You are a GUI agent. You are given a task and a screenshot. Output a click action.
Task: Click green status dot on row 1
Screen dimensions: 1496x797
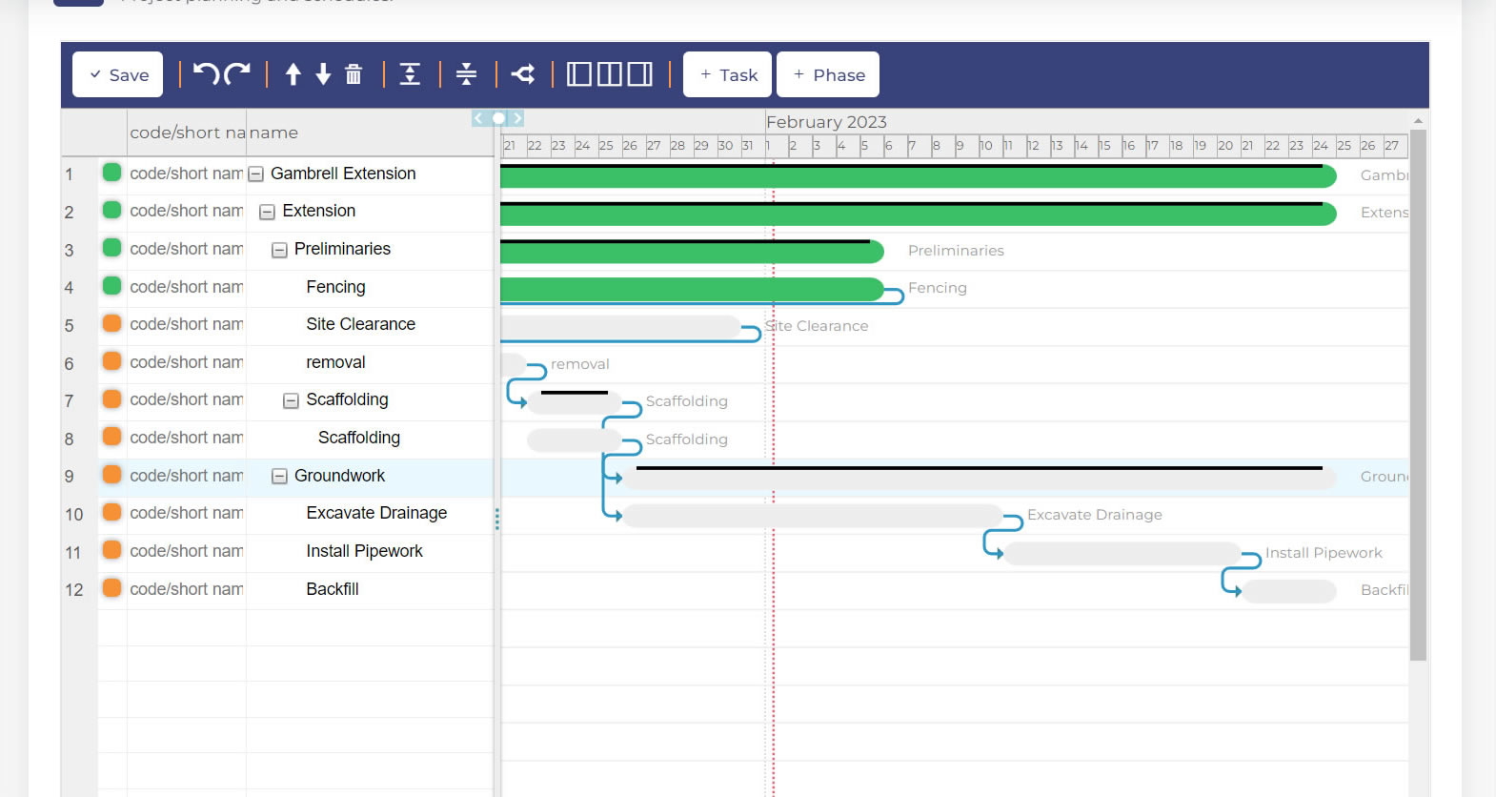click(111, 173)
